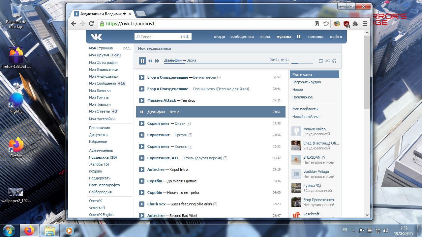Play Скриптонит — Океан

[142, 123]
